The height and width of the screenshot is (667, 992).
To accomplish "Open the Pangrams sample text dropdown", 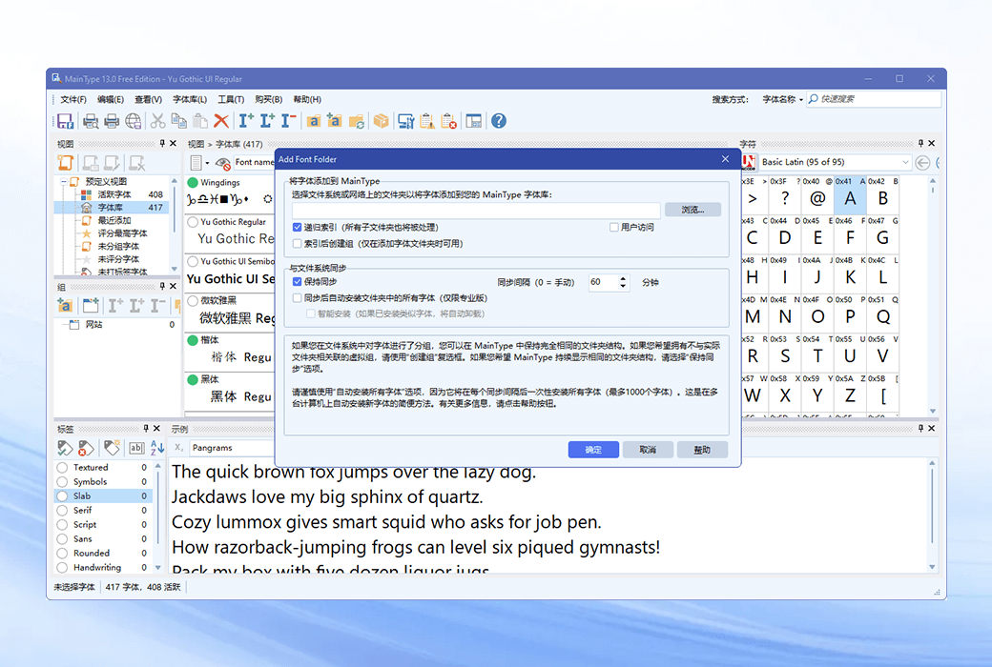I will [232, 448].
